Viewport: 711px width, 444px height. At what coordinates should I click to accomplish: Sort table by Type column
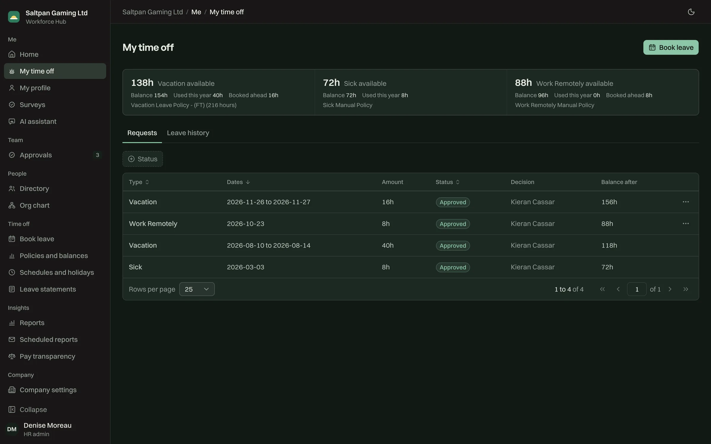139,182
